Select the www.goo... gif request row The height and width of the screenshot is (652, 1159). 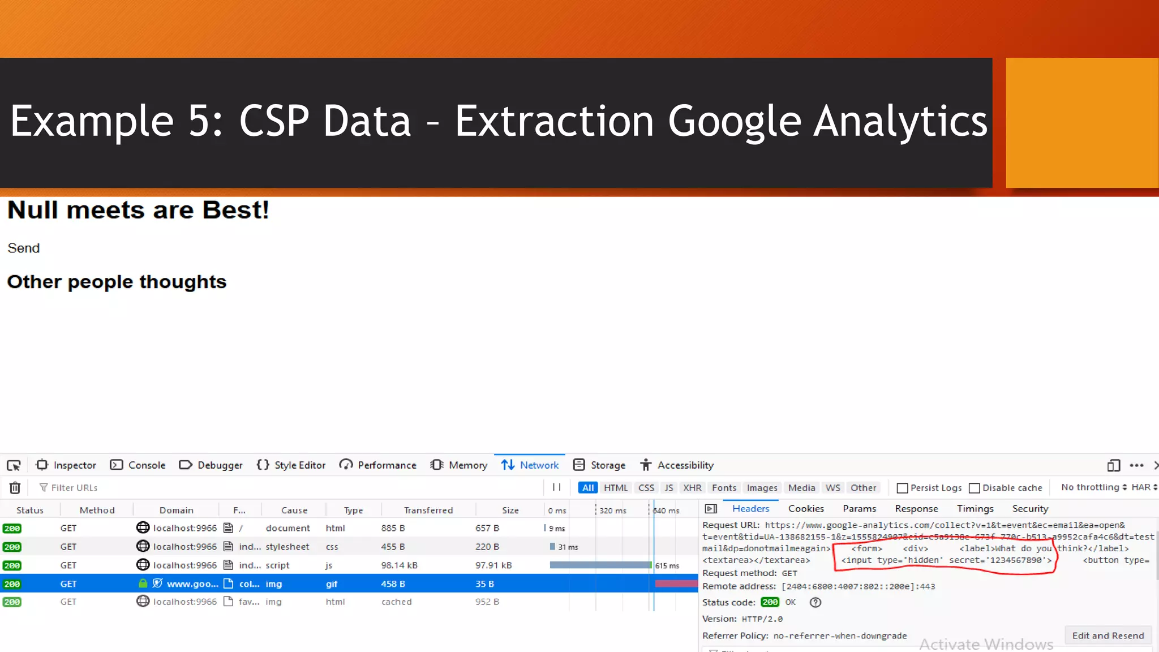[349, 584]
